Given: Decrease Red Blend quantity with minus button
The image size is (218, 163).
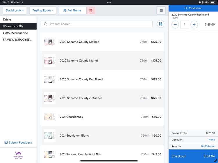Looking at the screenshot, I should pos(175,25).
